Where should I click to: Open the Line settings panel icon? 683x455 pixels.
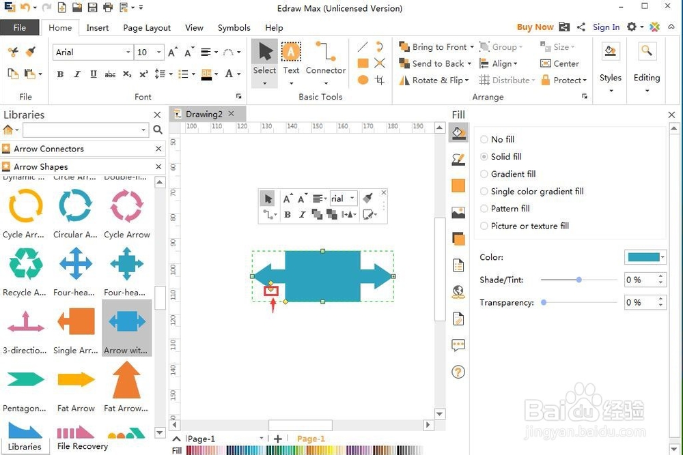[x=458, y=159]
